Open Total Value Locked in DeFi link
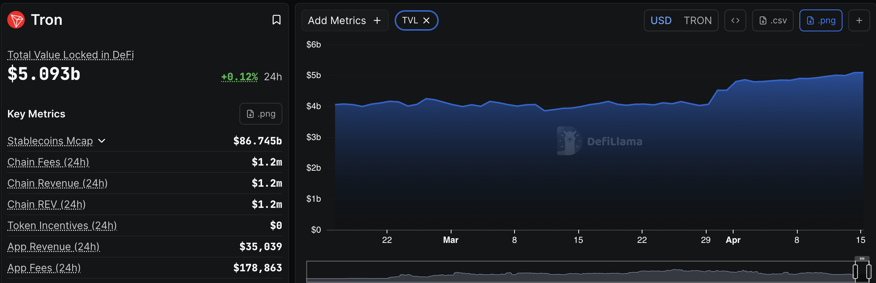The height and width of the screenshot is (283, 876). click(x=70, y=54)
